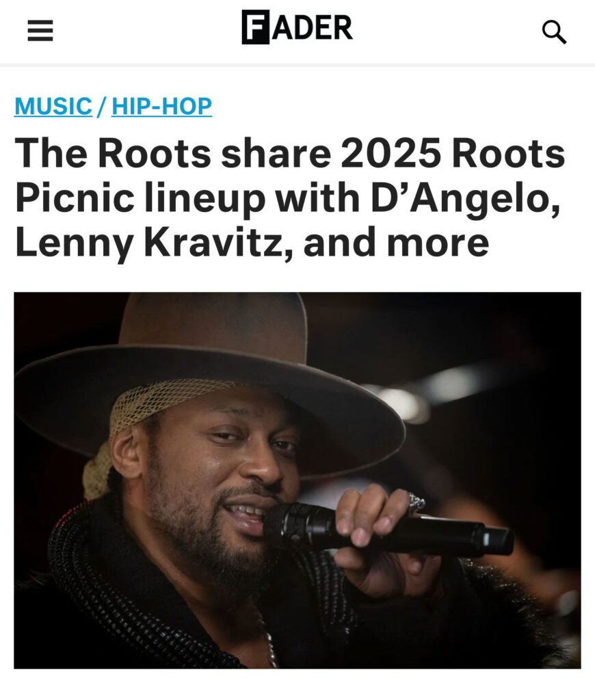Click the Roots Picnic lineup headline
Screen dimensions: 595x700
[289, 198]
